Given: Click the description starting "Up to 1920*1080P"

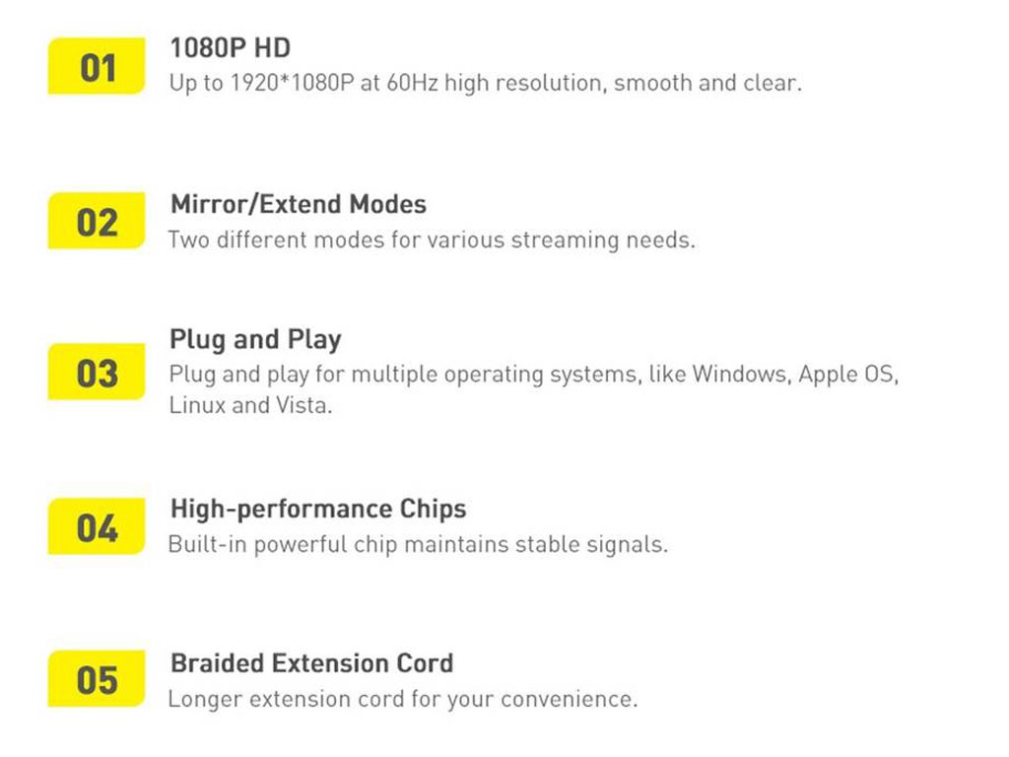Looking at the screenshot, I should [485, 83].
